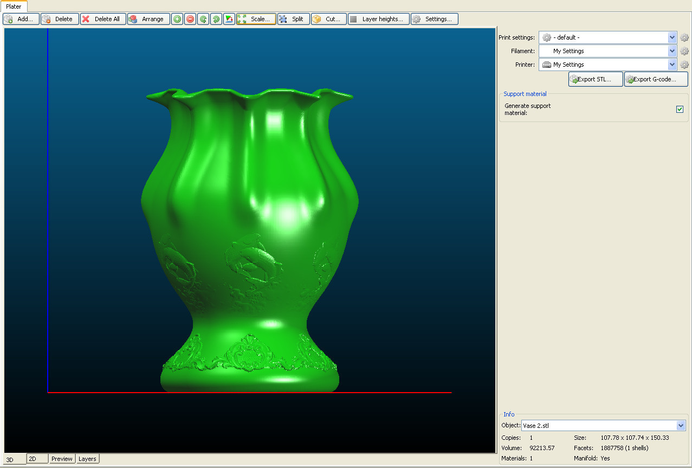The height and width of the screenshot is (468, 692).
Task: Click the green plus icon to add a copy
Action: [177, 19]
